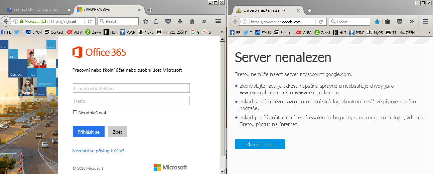This screenshot has width=433, height=174.
Task: Open PSNP bookmark in Google error window
Action: click(357, 32)
